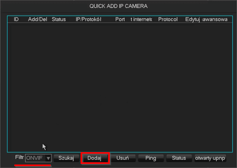Click the Status button at bottom
The height and width of the screenshot is (168, 237).
(179, 158)
